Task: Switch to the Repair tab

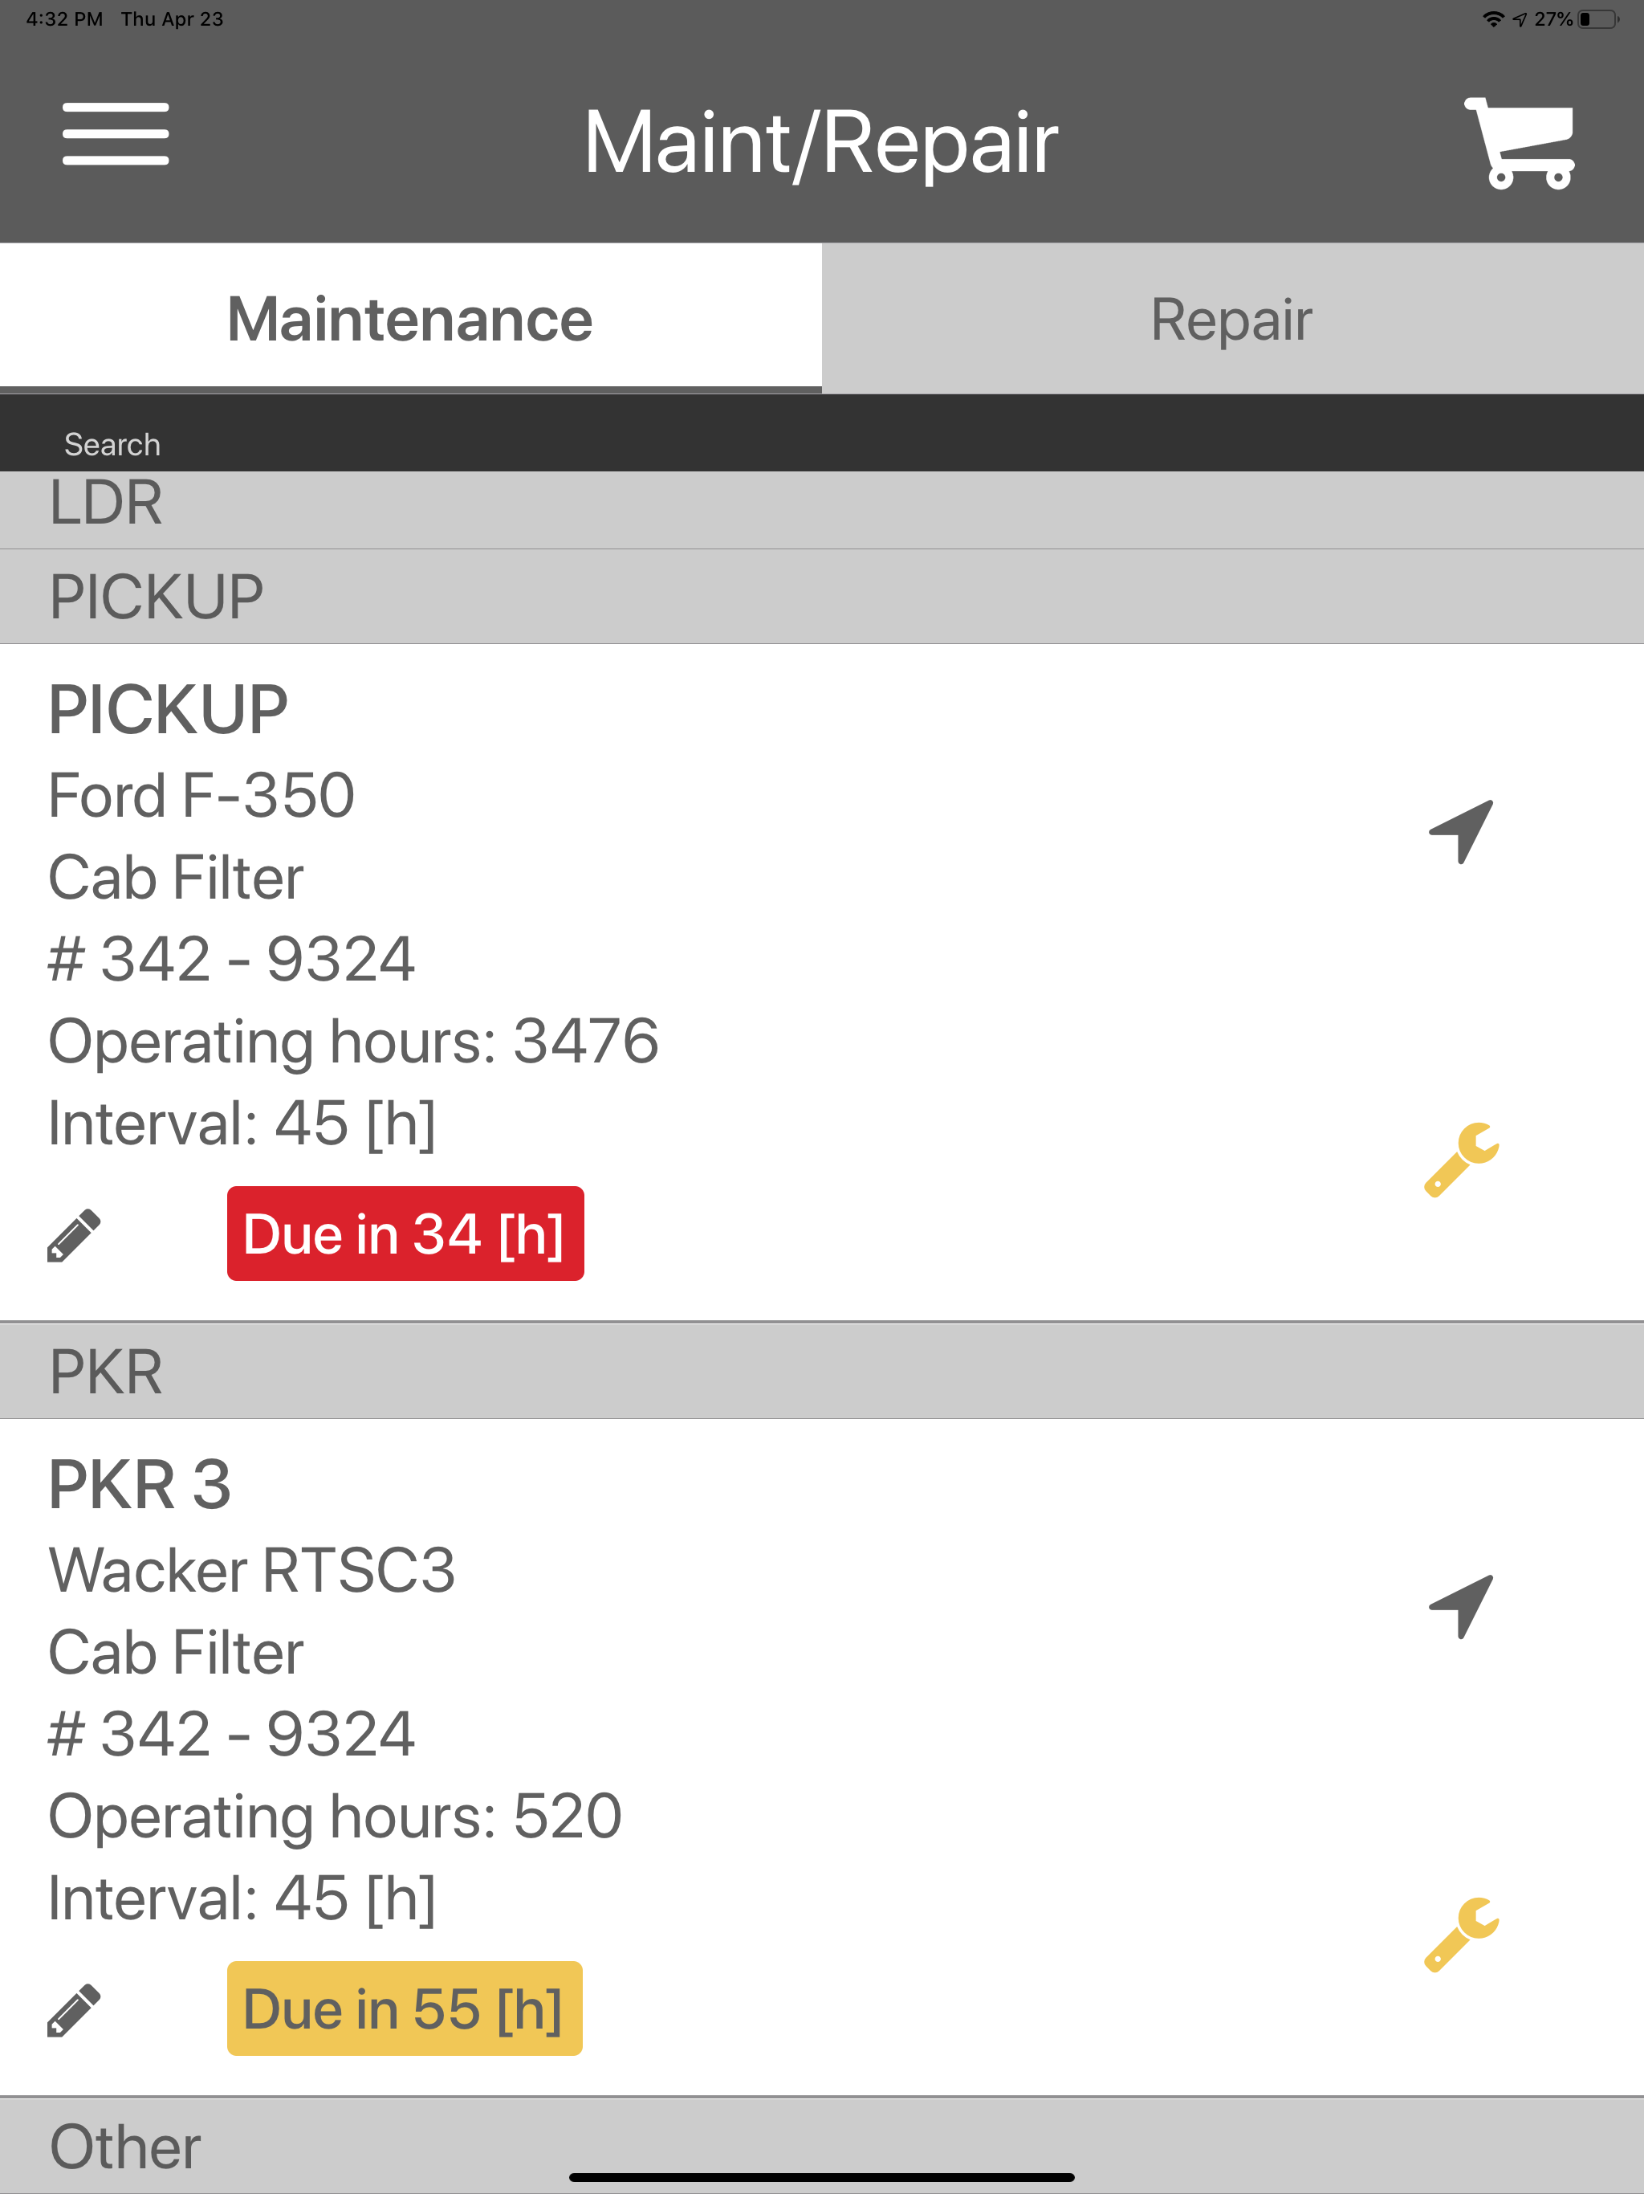Action: (1232, 318)
